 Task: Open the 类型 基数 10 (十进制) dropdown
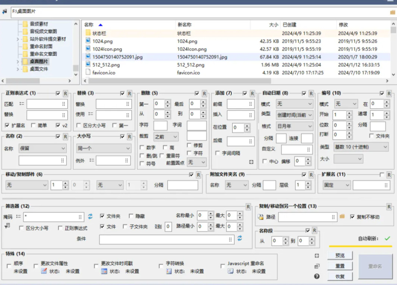361,147
